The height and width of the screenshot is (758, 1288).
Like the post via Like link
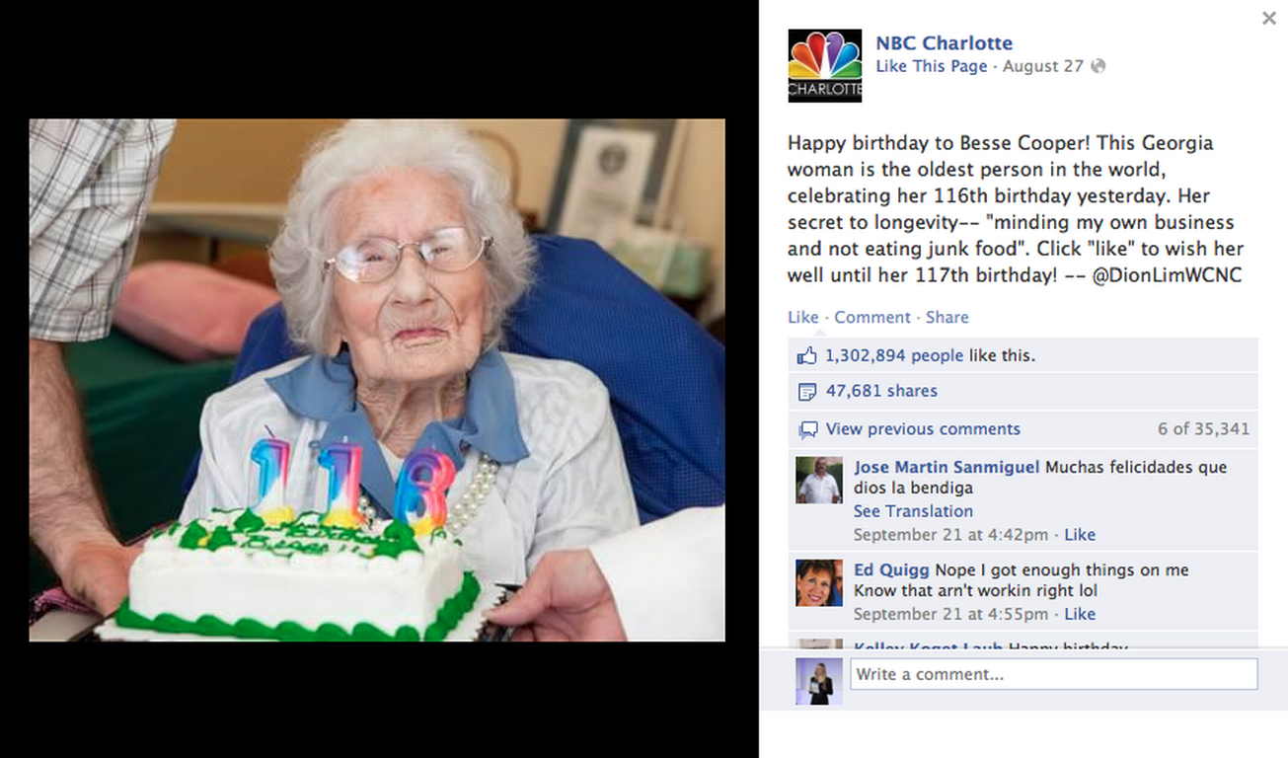[802, 317]
